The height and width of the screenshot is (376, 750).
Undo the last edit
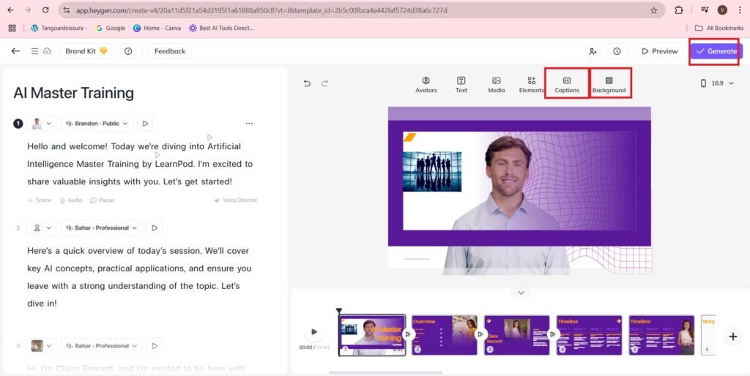(x=307, y=83)
